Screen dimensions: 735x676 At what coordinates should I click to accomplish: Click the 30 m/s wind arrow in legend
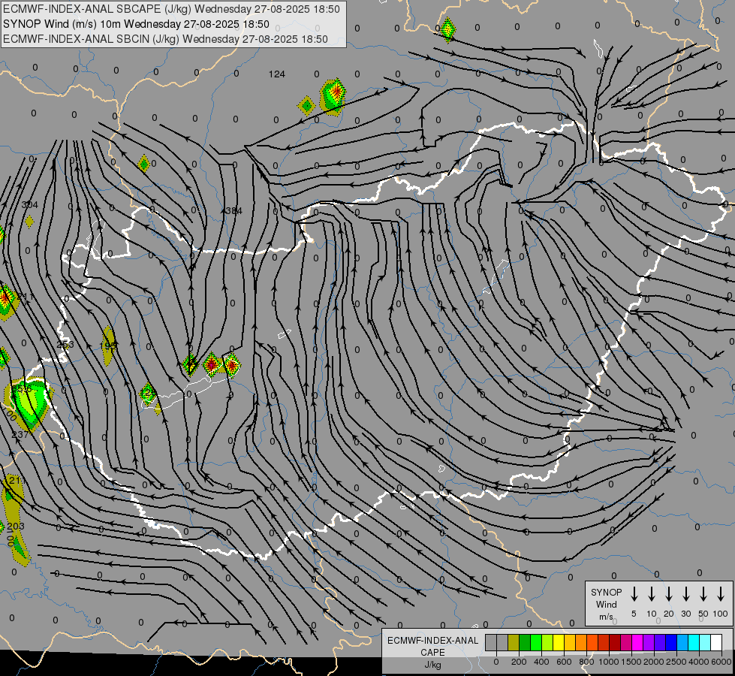click(x=685, y=594)
